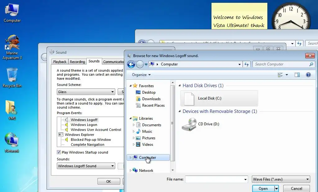
Task: Click the Search Computer field
Action: 281,64
